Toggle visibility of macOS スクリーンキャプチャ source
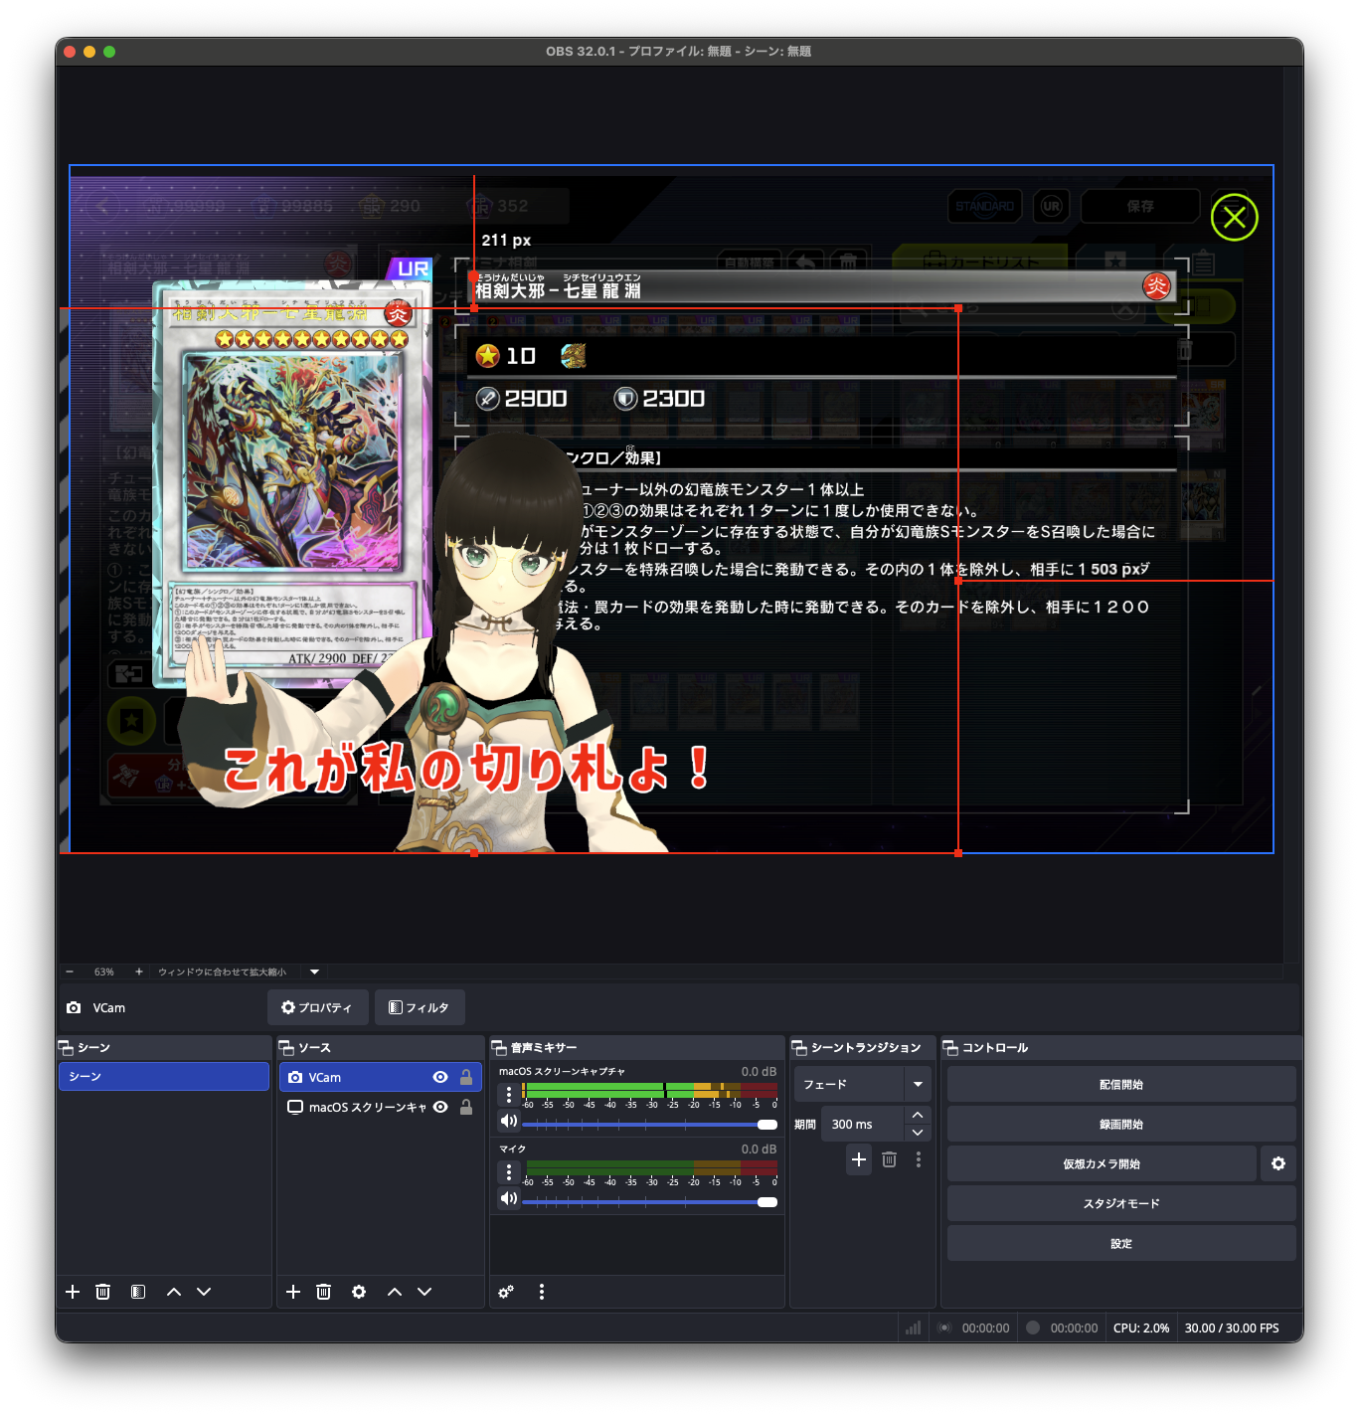Screen dimensions: 1359x1416 click(440, 1107)
